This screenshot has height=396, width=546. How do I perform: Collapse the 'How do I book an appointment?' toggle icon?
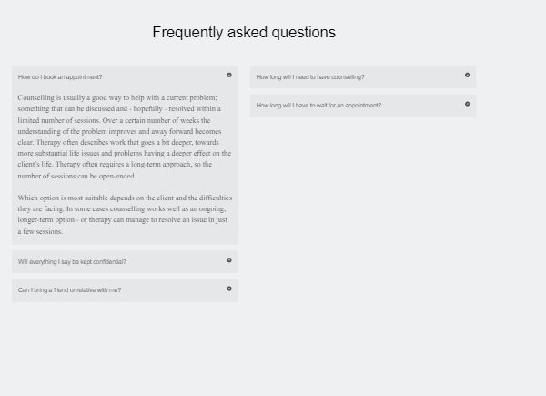coord(229,75)
